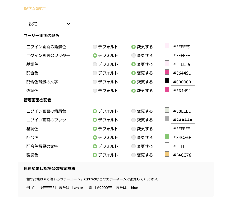Select 変更する for admin 基調色

coord(133,129)
